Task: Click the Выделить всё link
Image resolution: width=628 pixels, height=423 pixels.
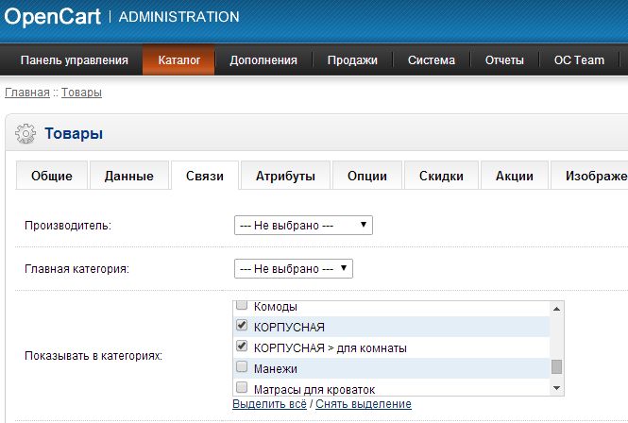Action: [x=270, y=404]
